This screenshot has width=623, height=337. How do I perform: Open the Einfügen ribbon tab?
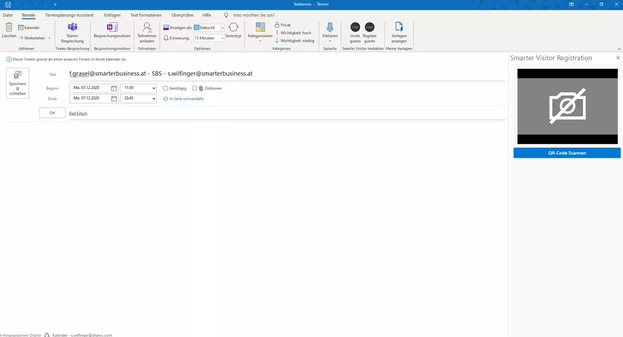click(112, 15)
